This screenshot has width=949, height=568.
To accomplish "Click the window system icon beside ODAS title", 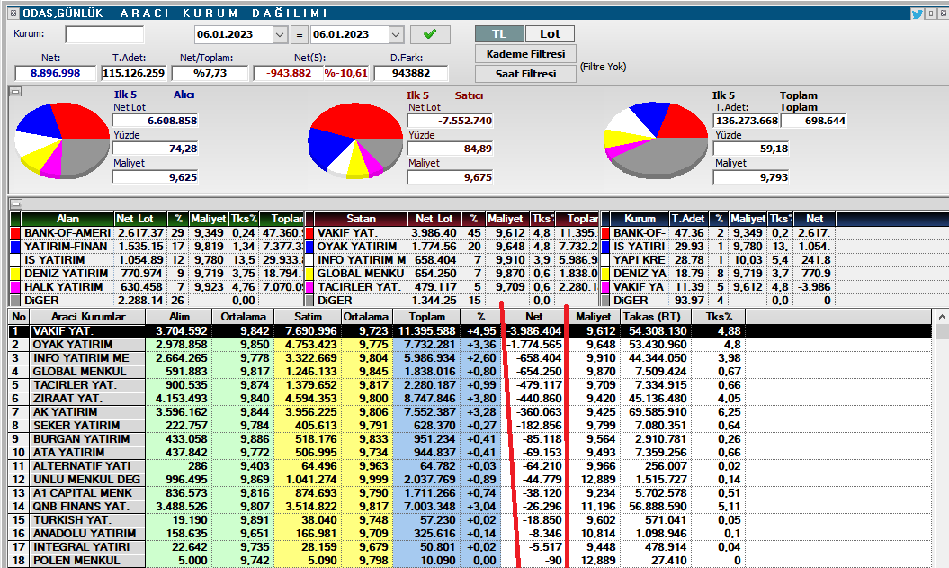I will point(13,13).
